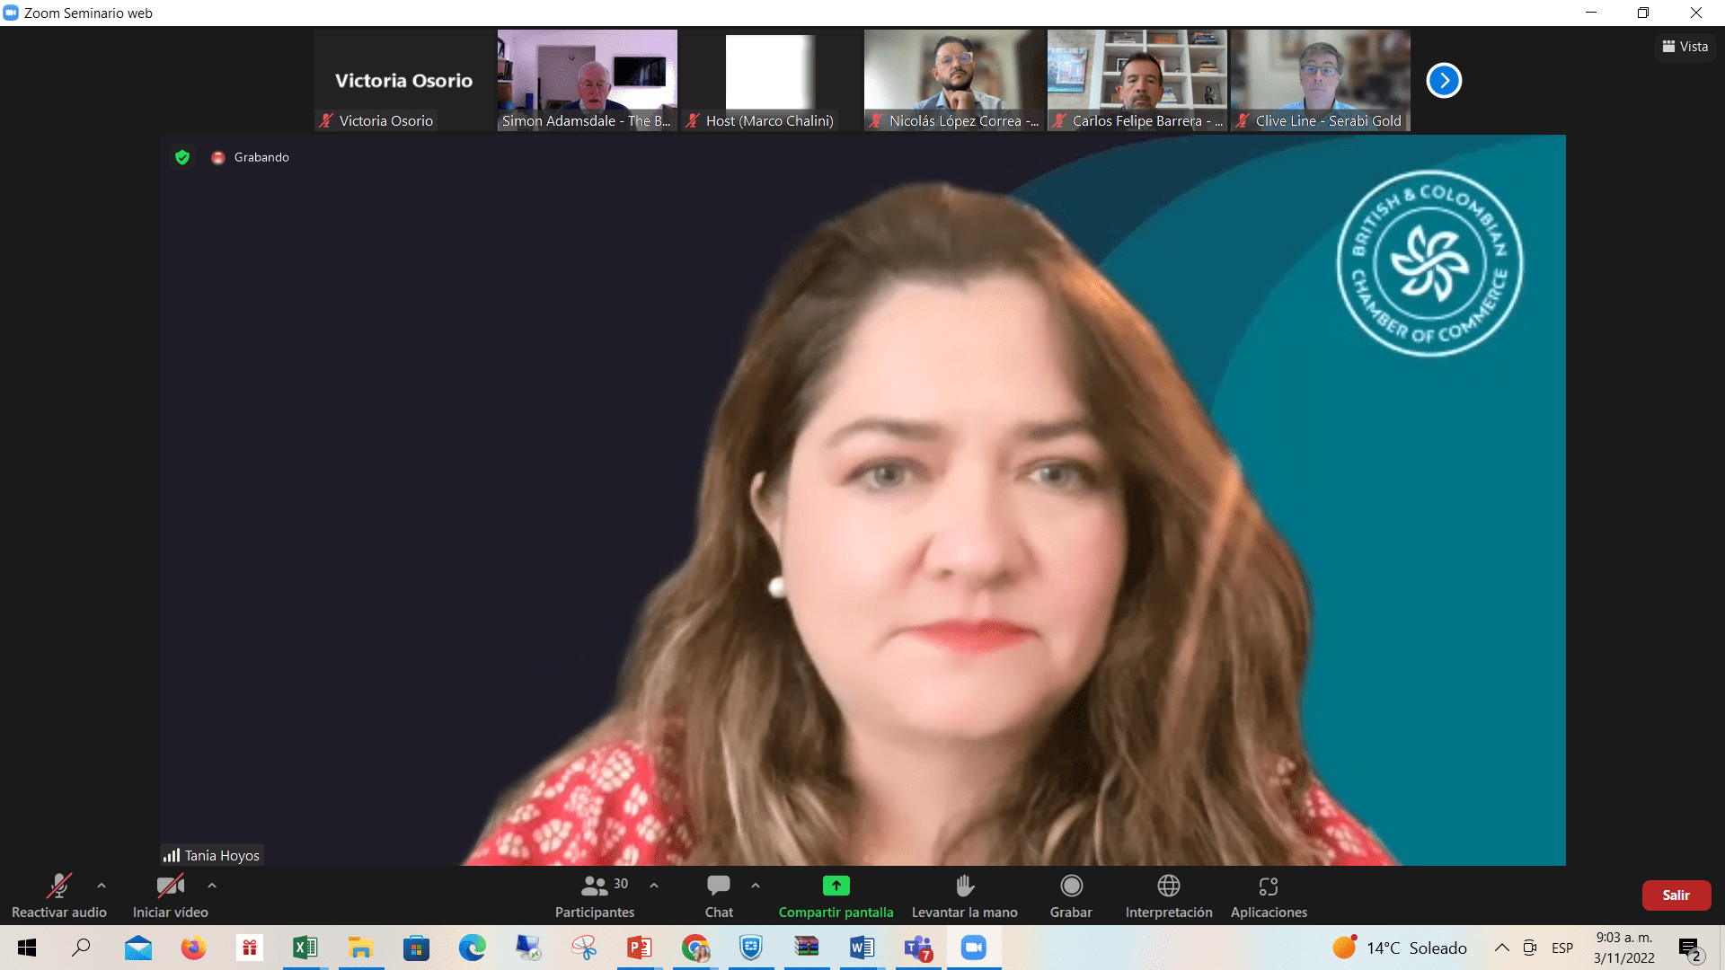Open the blue shield app in taskbar
The image size is (1725, 970).
pyautogui.click(x=750, y=948)
